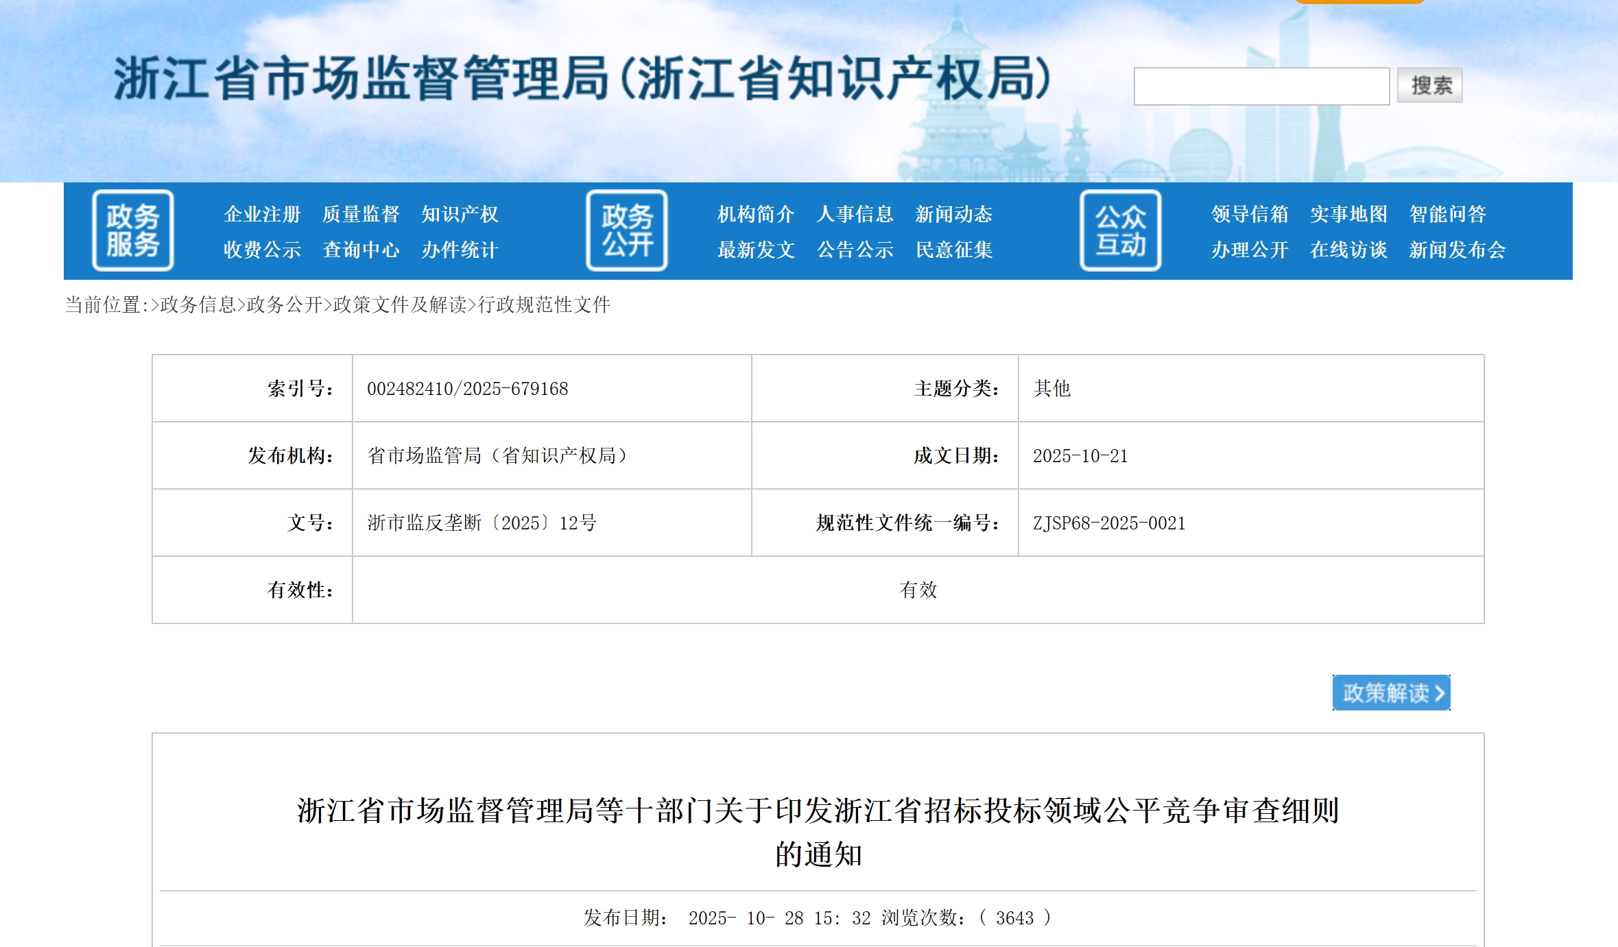The image size is (1618, 947).
Task: Click the 公众互动 icon block
Action: click(1120, 230)
